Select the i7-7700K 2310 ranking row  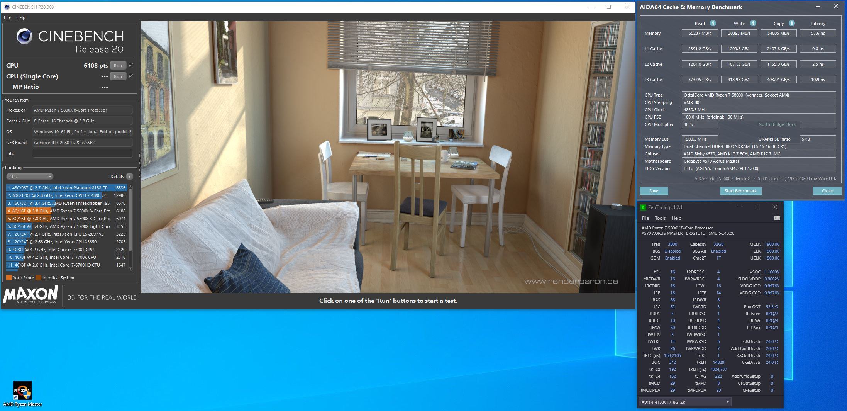pyautogui.click(x=66, y=257)
